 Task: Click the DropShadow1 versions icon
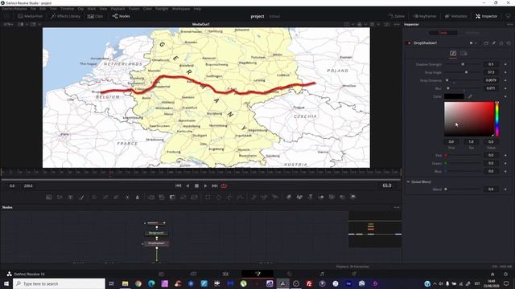[x=486, y=43]
